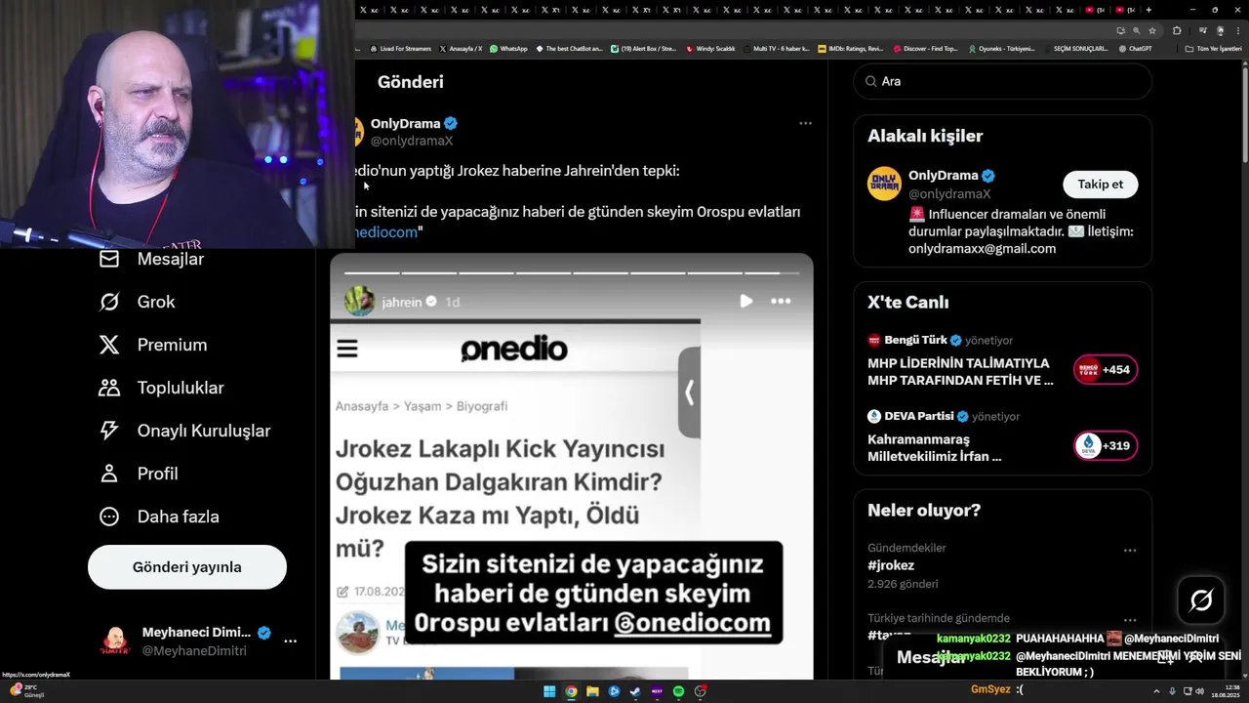The width and height of the screenshot is (1249, 703).
Task: Go to Profil person icon
Action: pos(109,474)
